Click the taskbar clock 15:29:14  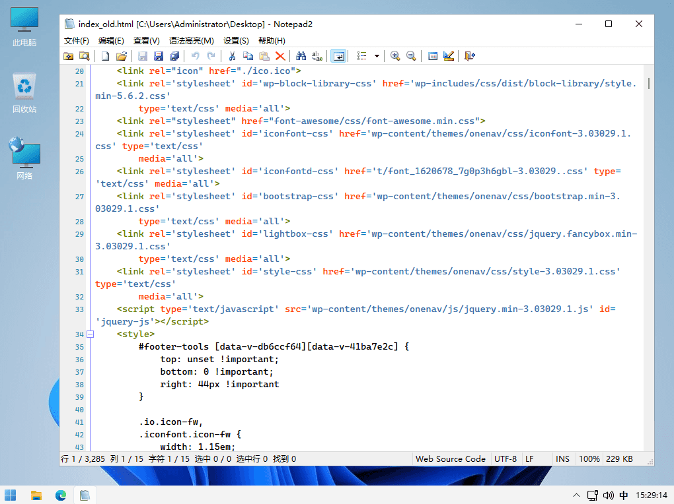point(652,495)
